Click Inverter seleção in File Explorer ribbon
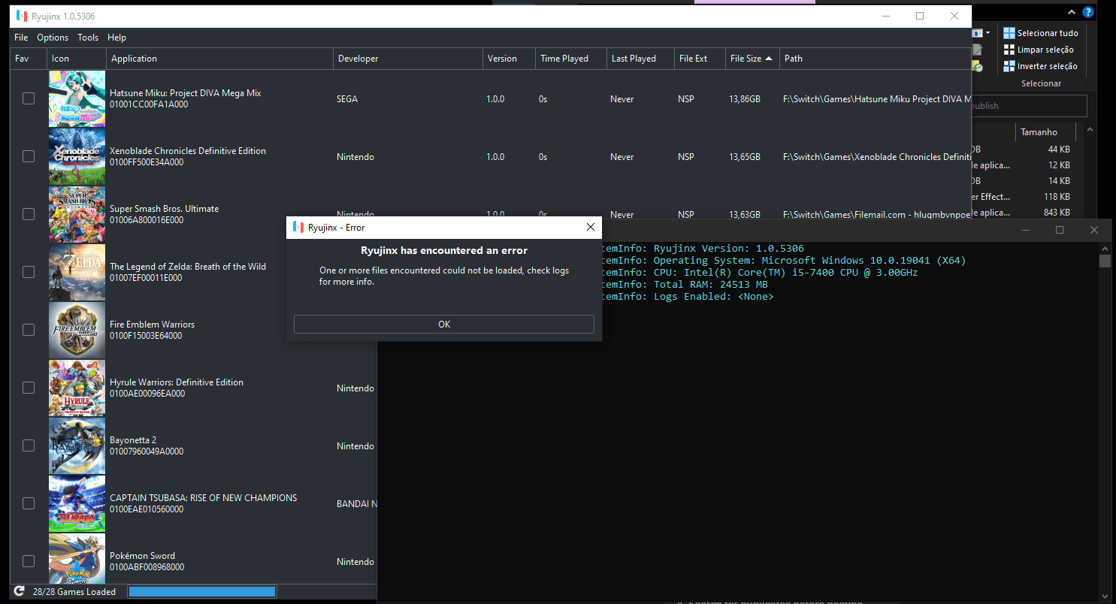 click(x=1040, y=66)
